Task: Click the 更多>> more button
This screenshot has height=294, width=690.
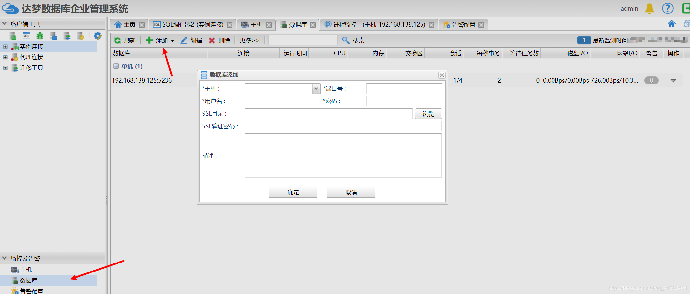Action: coord(250,40)
